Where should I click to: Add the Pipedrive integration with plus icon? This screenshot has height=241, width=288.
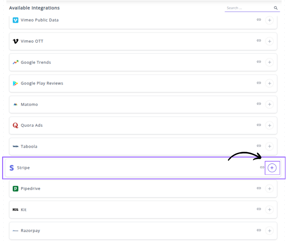click(270, 189)
